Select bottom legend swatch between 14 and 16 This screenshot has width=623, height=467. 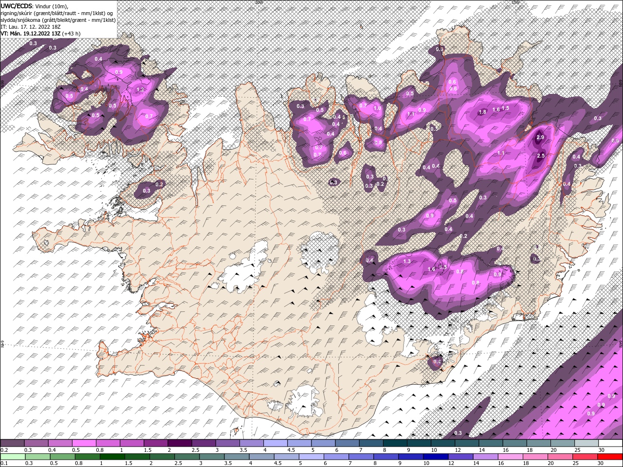coord(485,456)
